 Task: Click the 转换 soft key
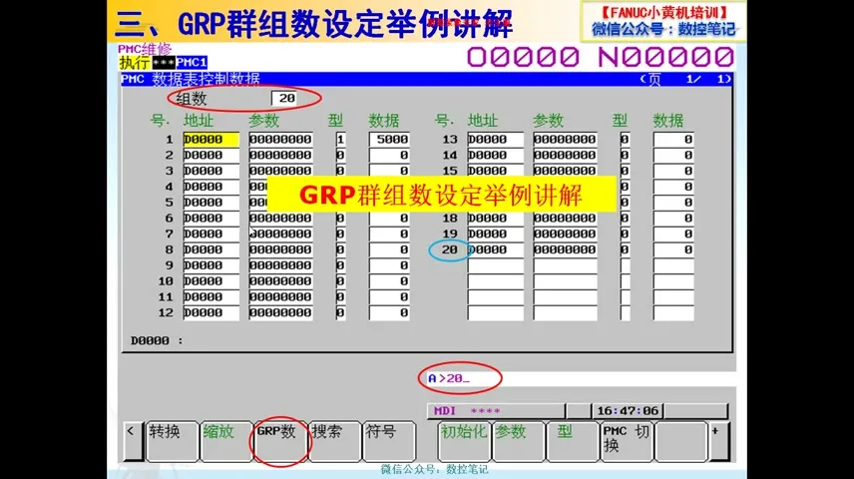click(x=172, y=441)
